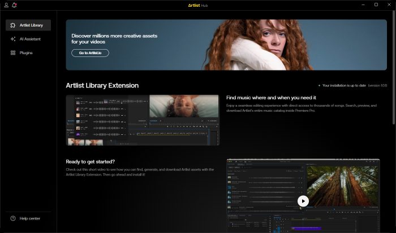Click the Help center question mark icon

tap(13, 218)
